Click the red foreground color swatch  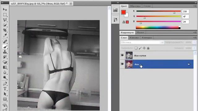click(x=123, y=12)
